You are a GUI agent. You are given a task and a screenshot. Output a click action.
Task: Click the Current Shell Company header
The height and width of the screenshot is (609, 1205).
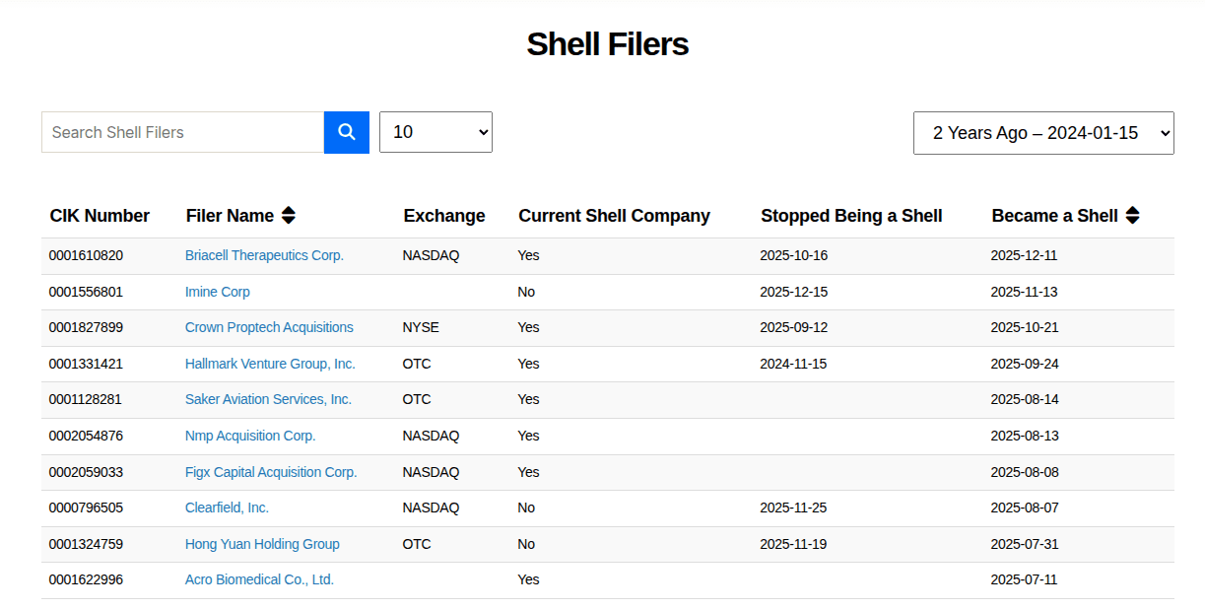coord(614,216)
